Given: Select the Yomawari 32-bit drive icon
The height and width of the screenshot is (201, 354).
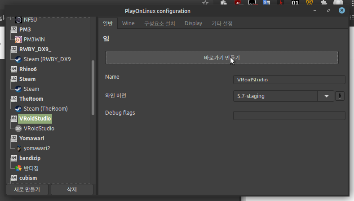Looking at the screenshot, I should tap(14, 138).
